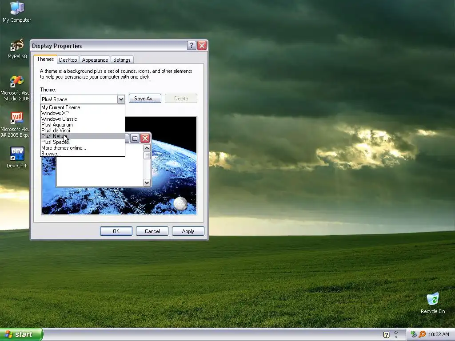Select the Dev-C++ desktop shortcut

point(17,158)
